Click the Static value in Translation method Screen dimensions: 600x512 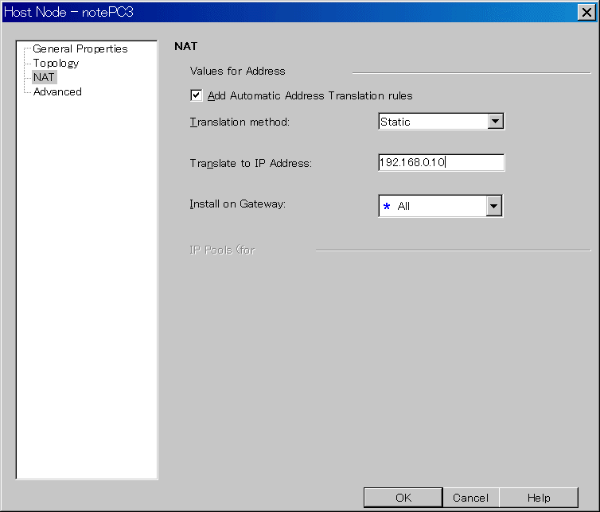click(x=432, y=122)
